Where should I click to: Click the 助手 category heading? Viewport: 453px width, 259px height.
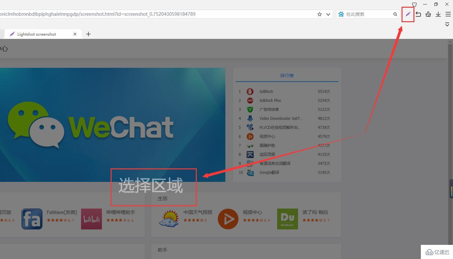(162, 250)
